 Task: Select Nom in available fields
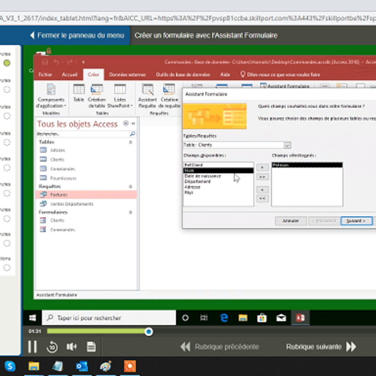(x=219, y=171)
